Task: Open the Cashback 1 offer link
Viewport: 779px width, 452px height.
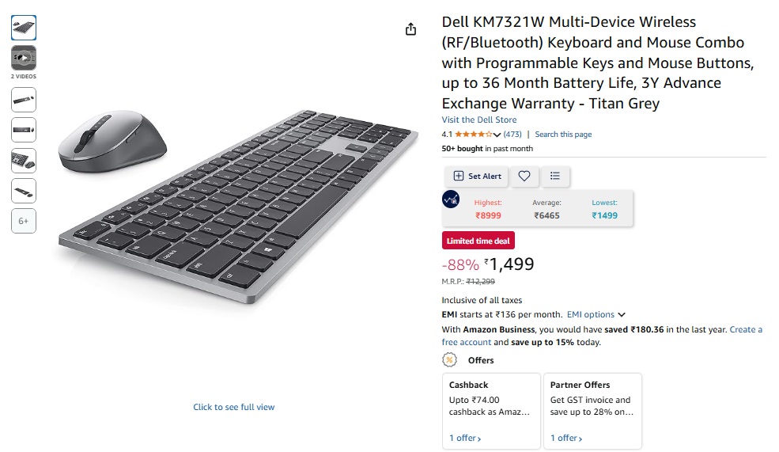Action: 465,438
